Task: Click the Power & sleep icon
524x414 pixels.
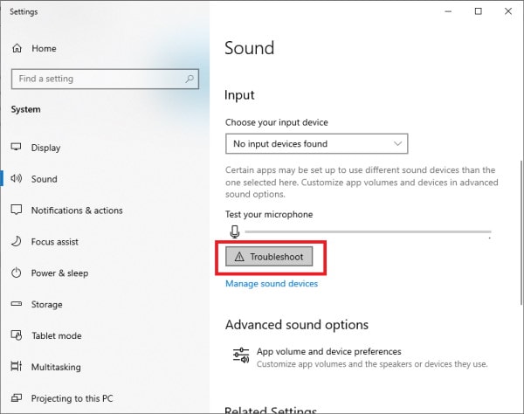Action: (16, 273)
